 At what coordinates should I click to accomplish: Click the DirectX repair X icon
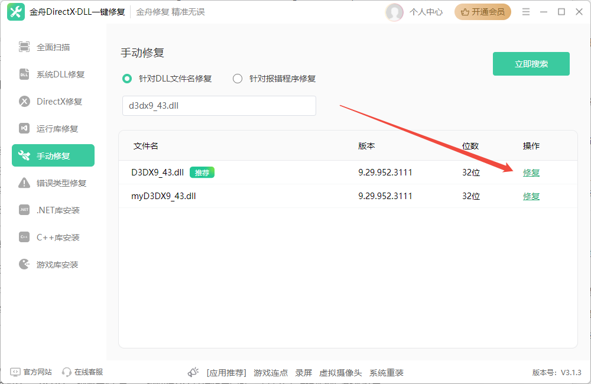24,102
